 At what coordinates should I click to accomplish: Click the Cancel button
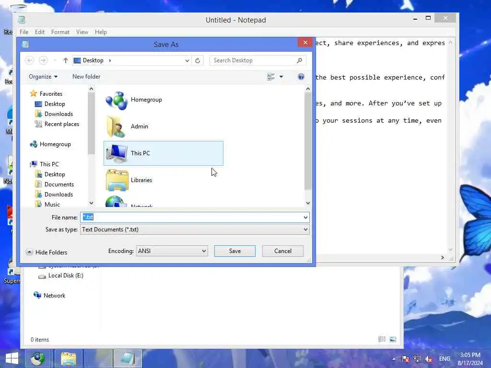tap(283, 251)
